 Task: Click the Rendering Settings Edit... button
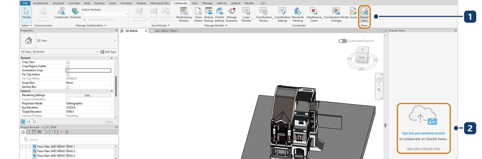click(x=88, y=95)
